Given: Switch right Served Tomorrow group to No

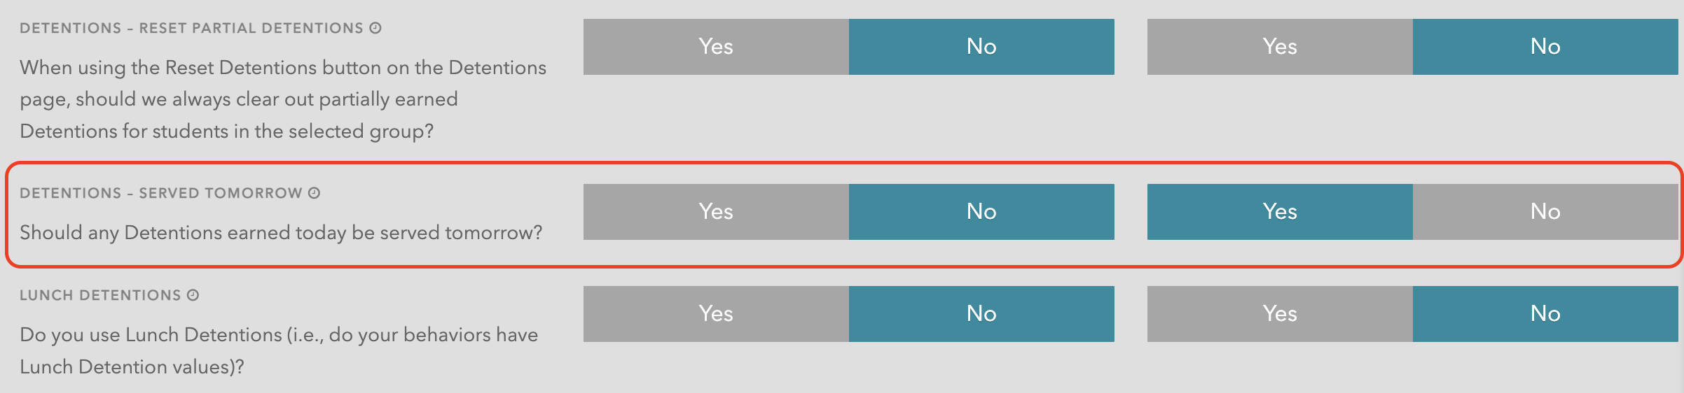Looking at the screenshot, I should coord(1545,212).
